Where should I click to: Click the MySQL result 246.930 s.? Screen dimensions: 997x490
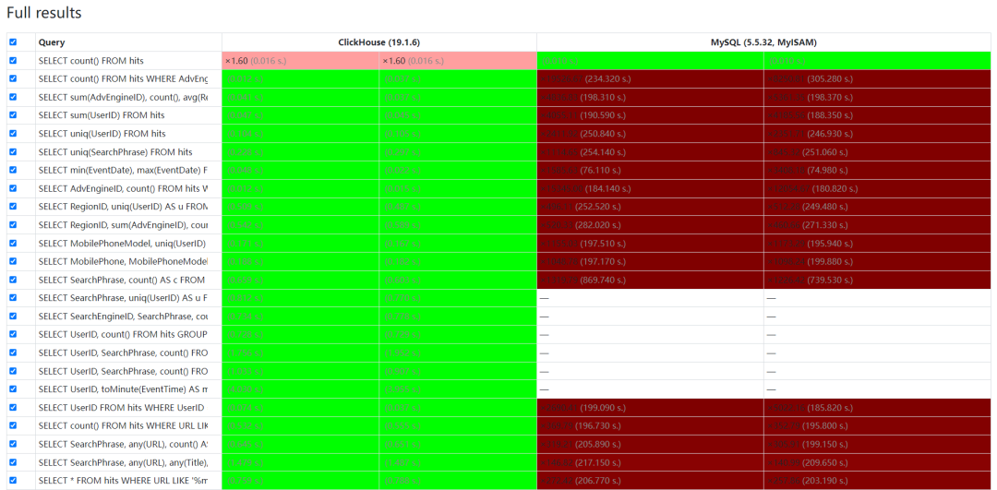coord(878,134)
